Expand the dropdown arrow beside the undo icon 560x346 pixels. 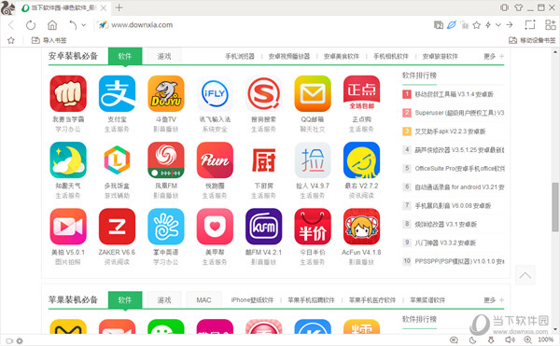coord(84,25)
